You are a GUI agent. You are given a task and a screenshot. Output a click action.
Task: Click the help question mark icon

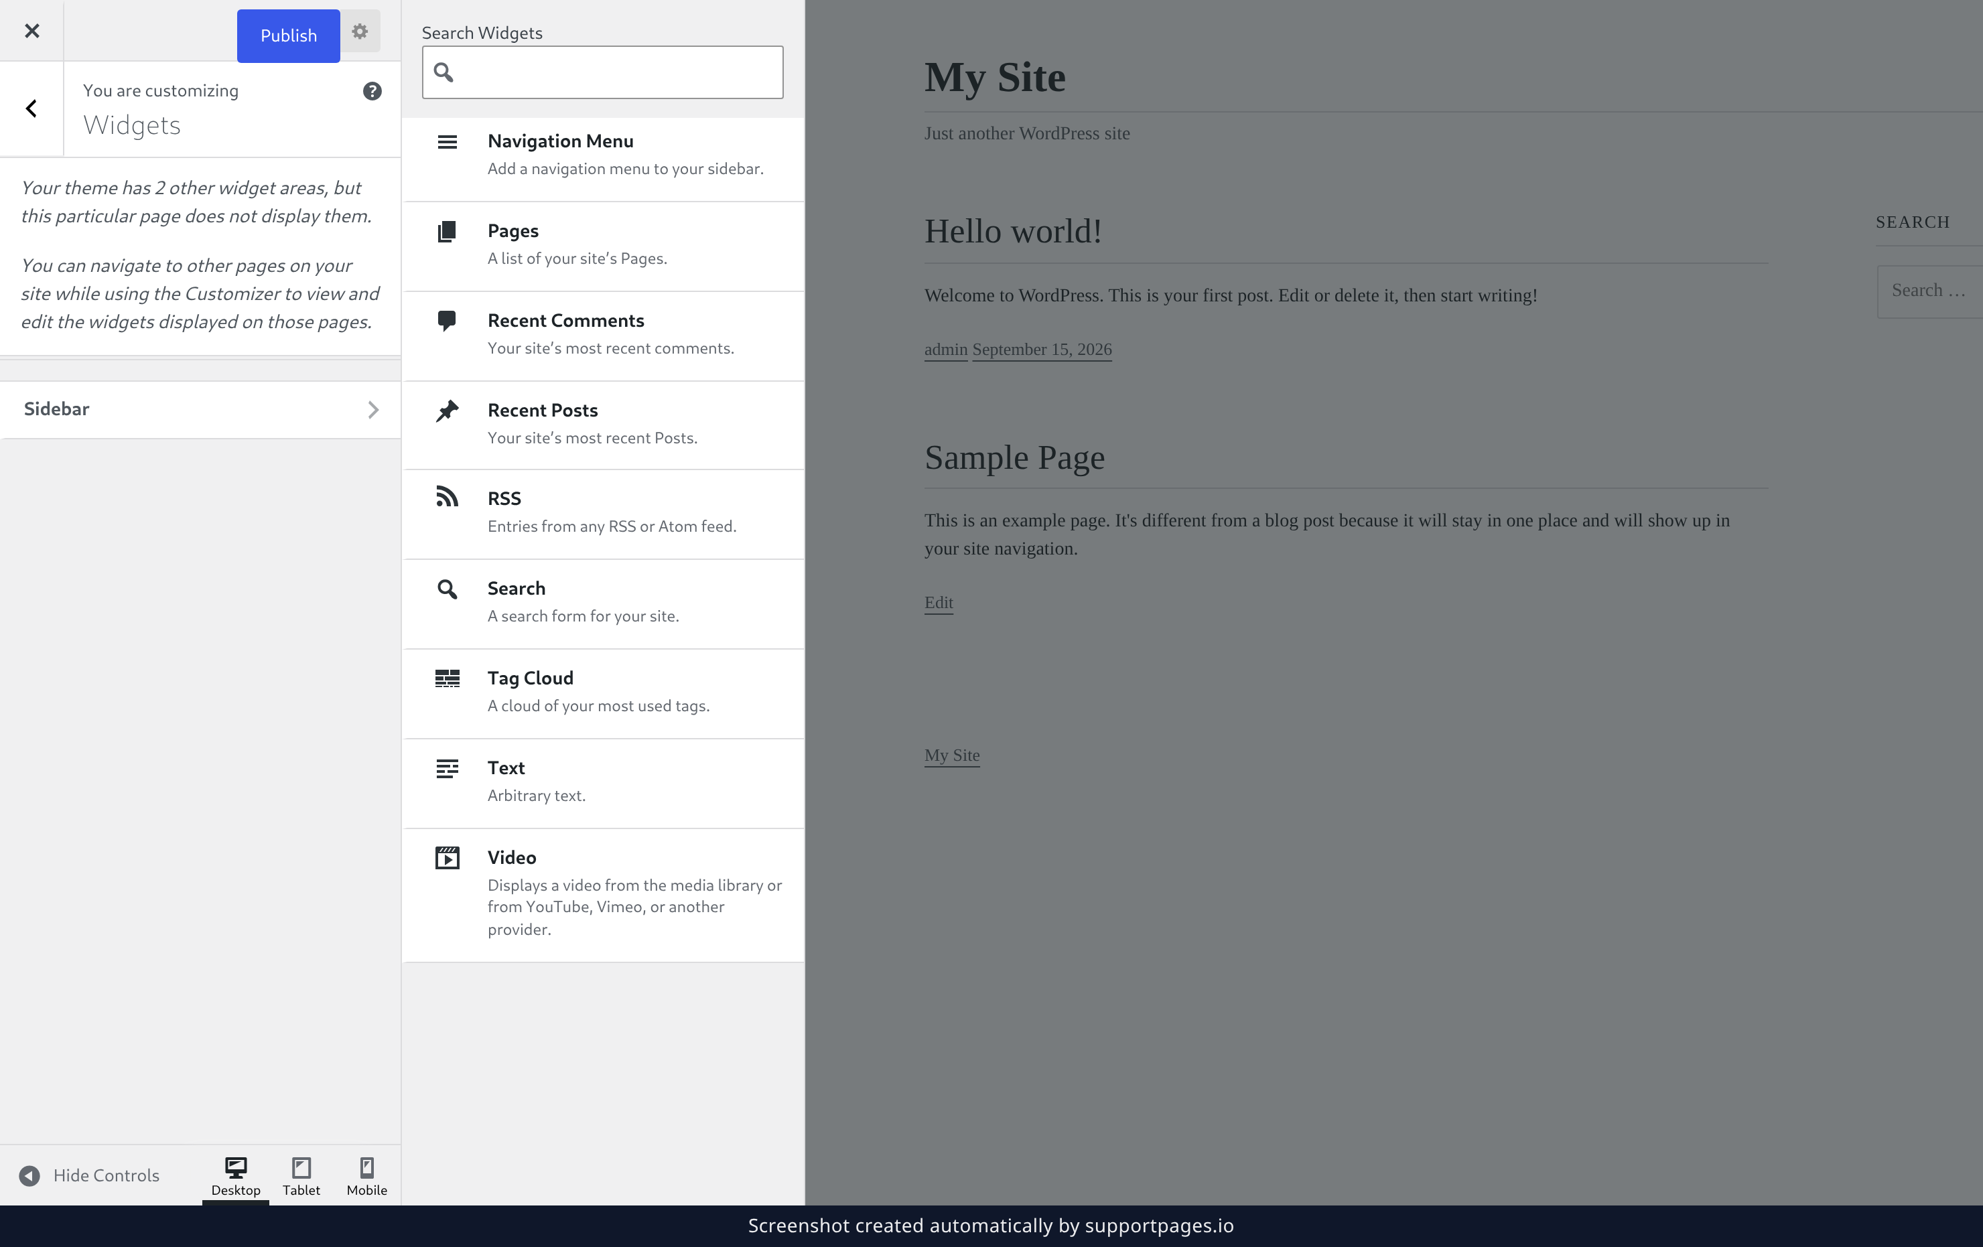(x=372, y=91)
